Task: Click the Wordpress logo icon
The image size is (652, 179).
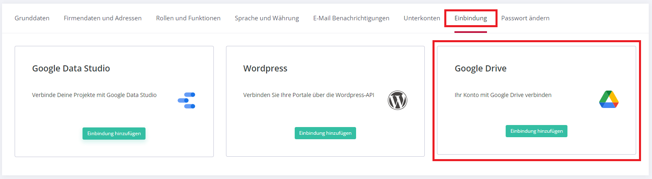Action: coord(398,100)
